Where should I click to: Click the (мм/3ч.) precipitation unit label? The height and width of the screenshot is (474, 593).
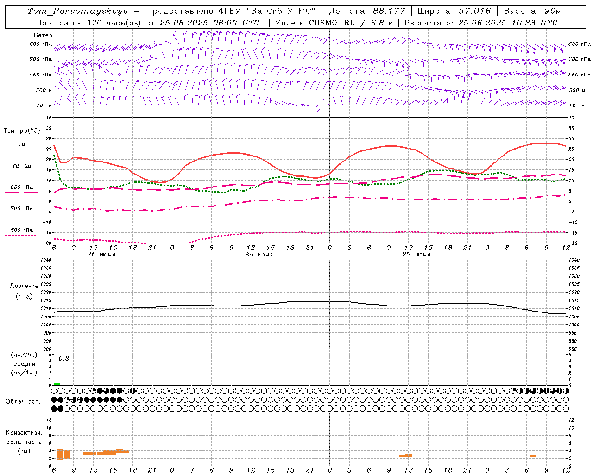pyautogui.click(x=24, y=355)
